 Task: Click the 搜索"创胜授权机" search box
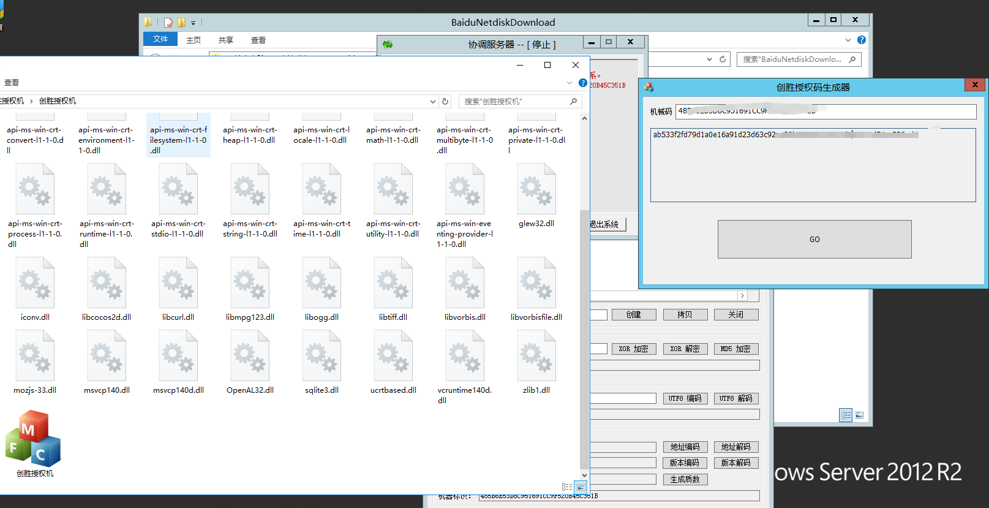[x=514, y=102]
